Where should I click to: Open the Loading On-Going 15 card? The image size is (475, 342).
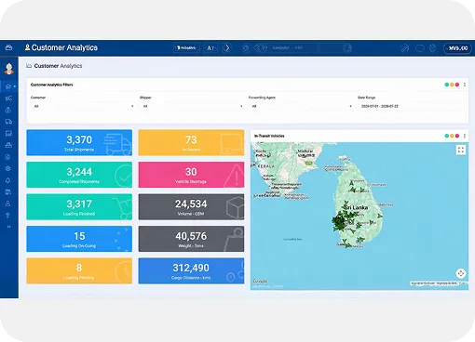tap(79, 239)
